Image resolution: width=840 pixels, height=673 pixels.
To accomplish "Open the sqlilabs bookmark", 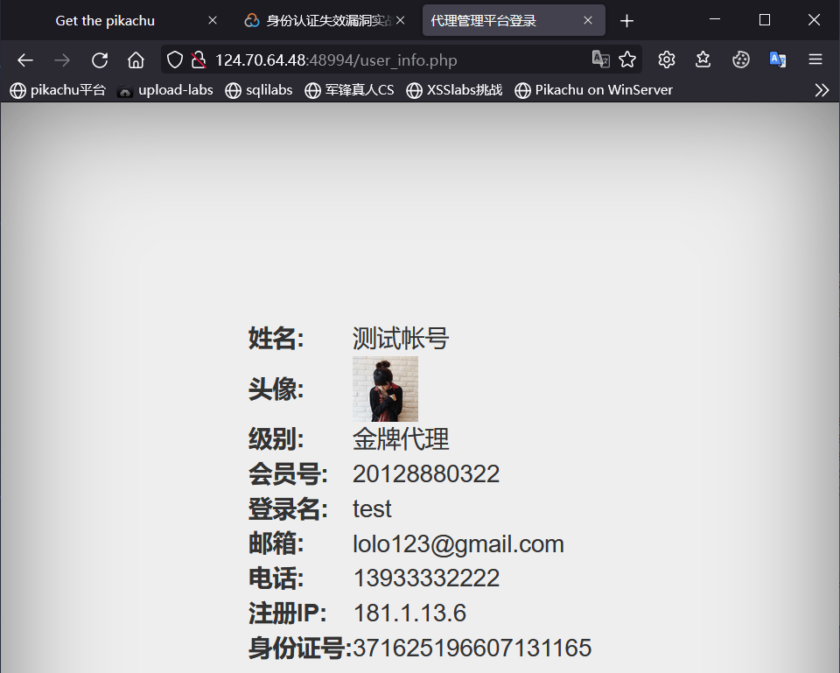I will click(x=259, y=90).
